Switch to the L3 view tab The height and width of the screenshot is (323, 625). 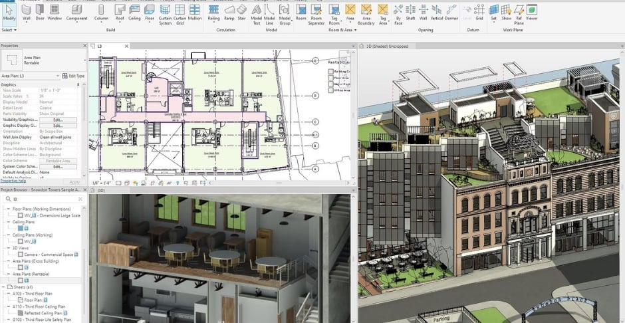click(100, 47)
